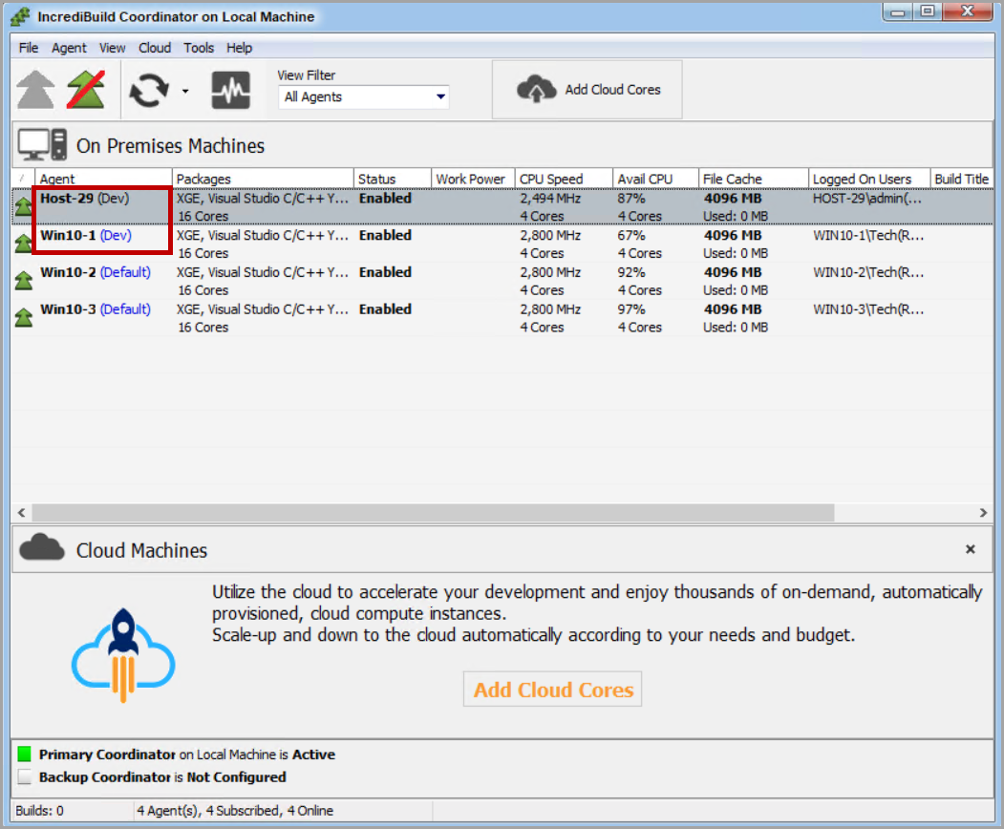Open the dropdown arrow beside refresh icon
The height and width of the screenshot is (829, 1004).
(x=185, y=92)
